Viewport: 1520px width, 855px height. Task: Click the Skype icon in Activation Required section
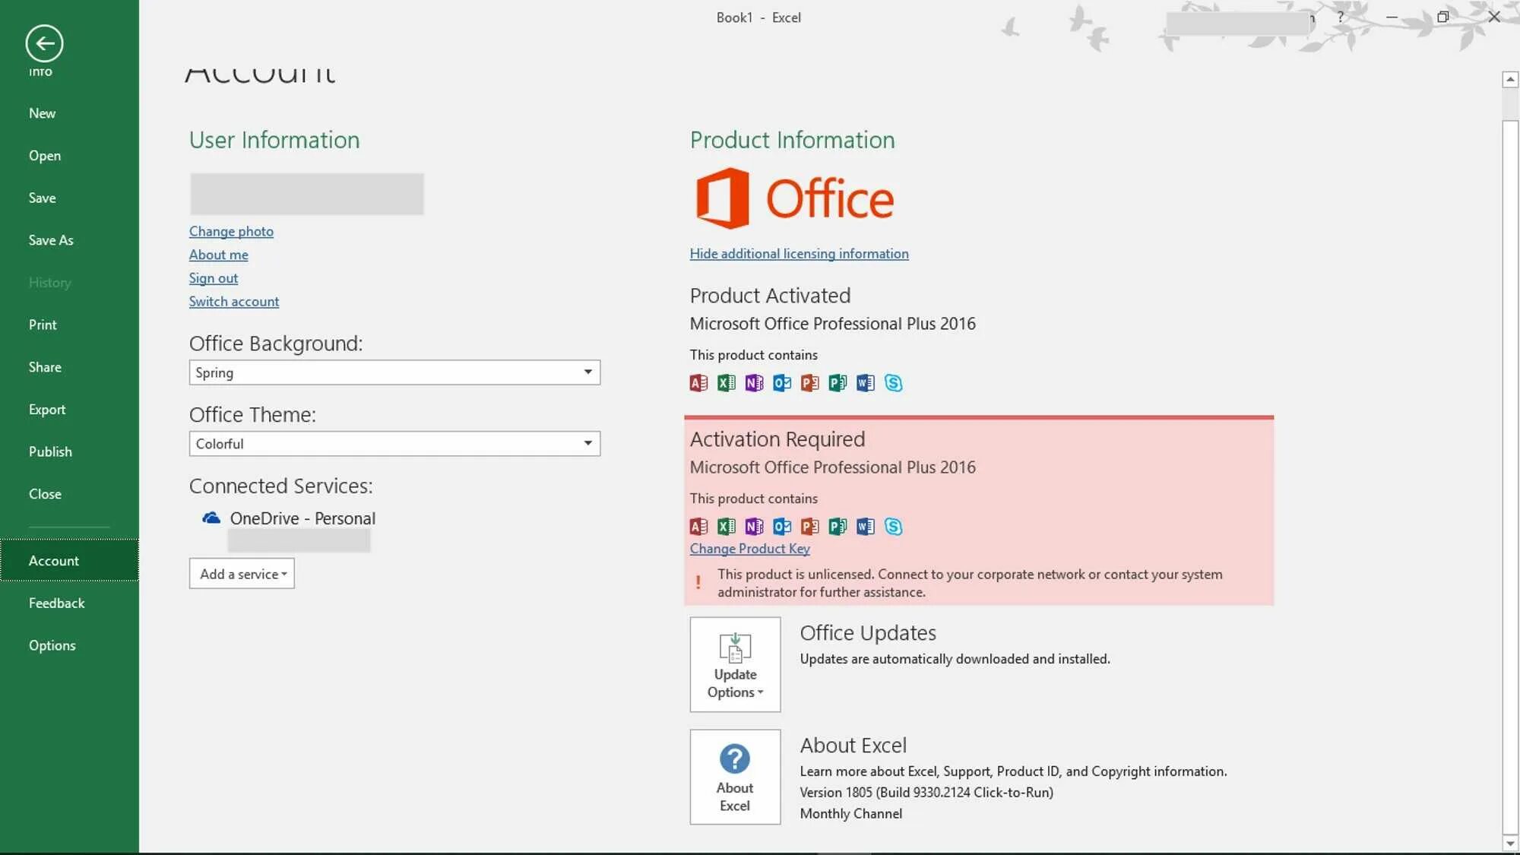894,527
